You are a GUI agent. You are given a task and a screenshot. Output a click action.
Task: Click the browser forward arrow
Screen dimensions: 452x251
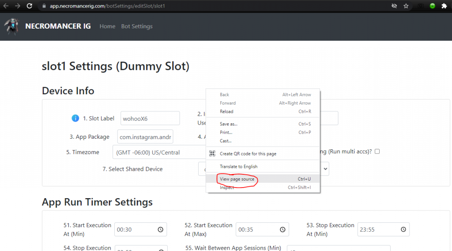(18, 6)
